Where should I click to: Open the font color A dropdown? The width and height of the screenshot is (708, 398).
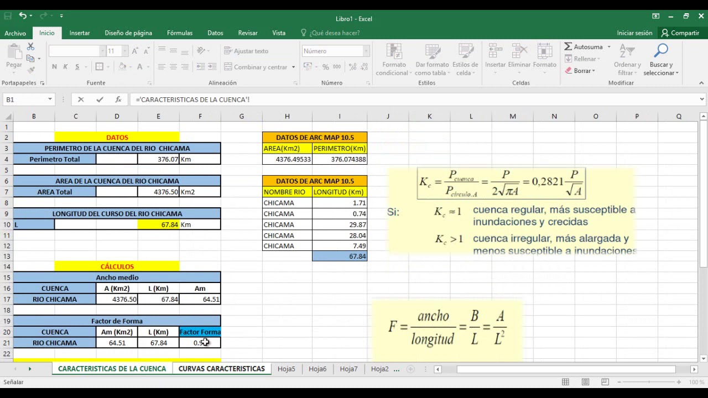(x=149, y=67)
